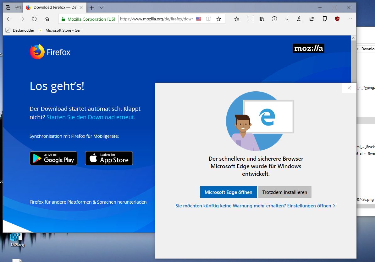Viewport: 375px width, 262px height.
Task: Click the US flag translate icon
Action: (198, 19)
